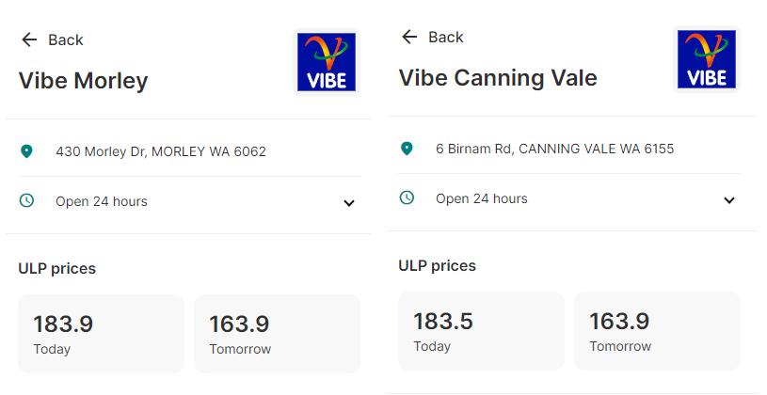Open the Vibe logo on Morley page
Viewport: 767px width, 395px height.
[327, 61]
